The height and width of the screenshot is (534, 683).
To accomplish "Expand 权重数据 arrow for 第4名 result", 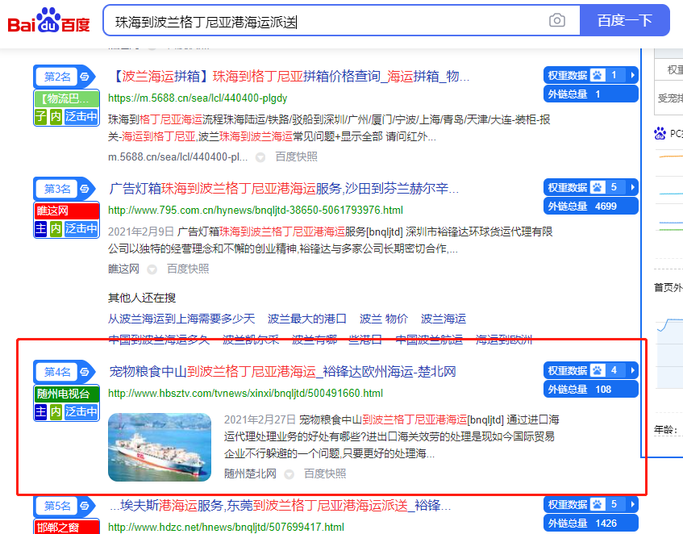I will click(632, 370).
